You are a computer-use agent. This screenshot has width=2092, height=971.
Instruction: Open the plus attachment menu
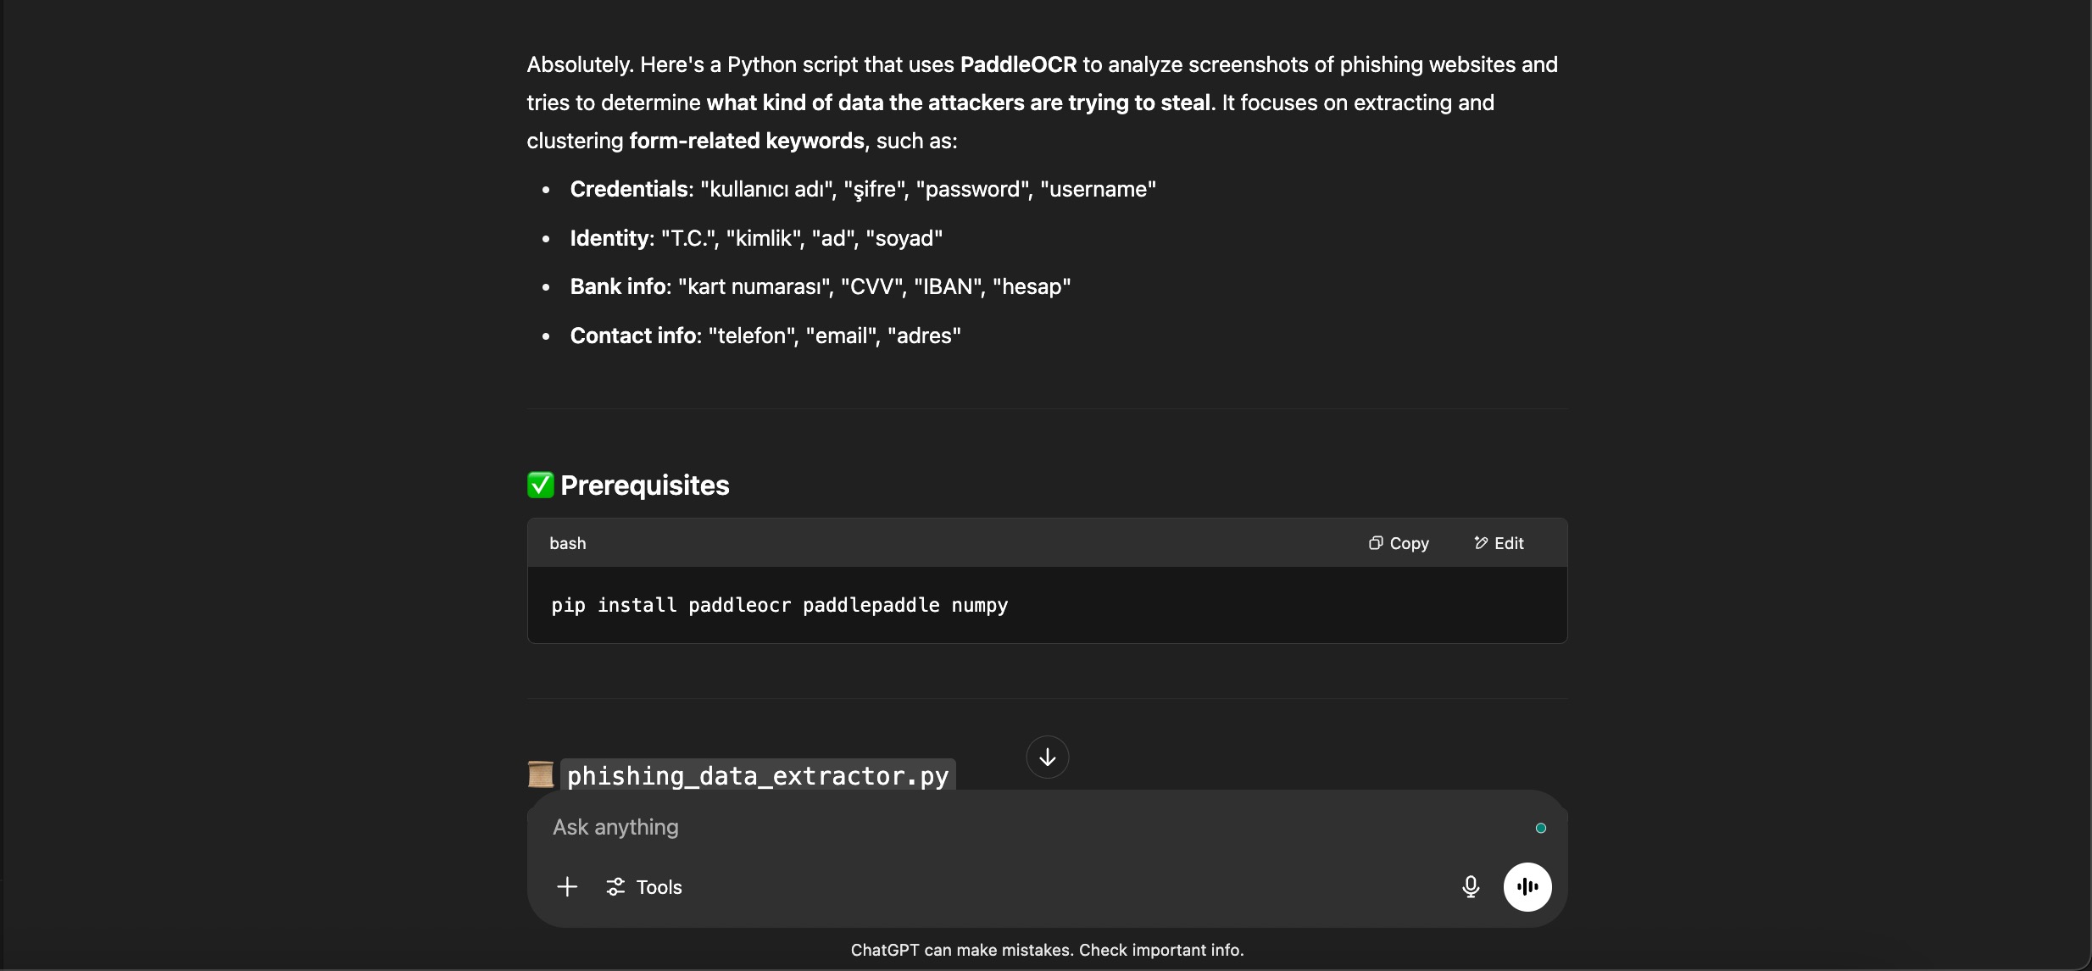click(x=567, y=887)
